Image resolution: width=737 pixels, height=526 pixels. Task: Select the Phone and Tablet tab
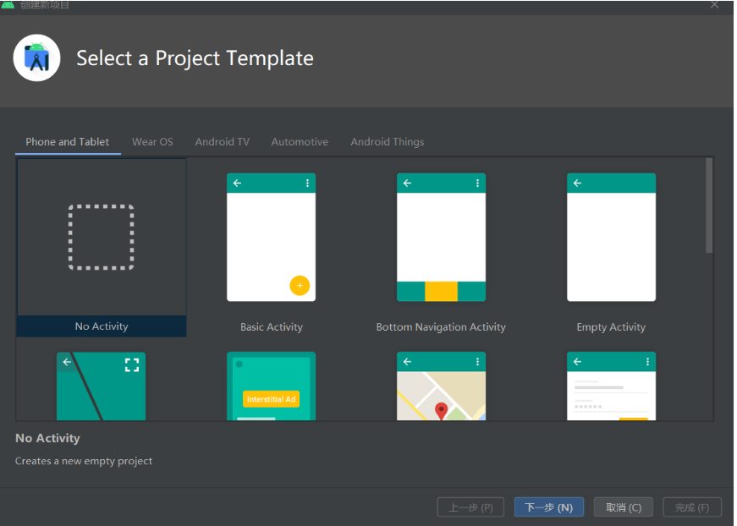coord(67,142)
